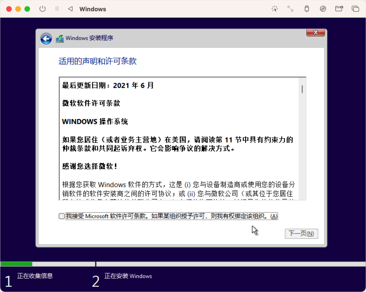The image size is (366, 292).
Task: Click step 1 正在收集信息 label
Action: click(35, 276)
